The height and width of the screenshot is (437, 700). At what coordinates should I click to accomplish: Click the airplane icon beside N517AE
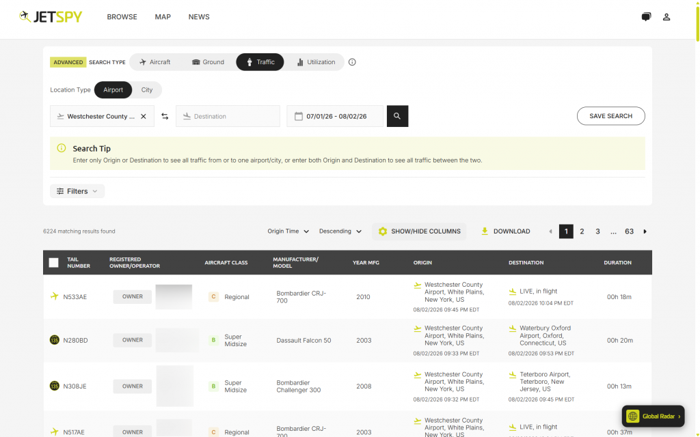[x=55, y=432]
